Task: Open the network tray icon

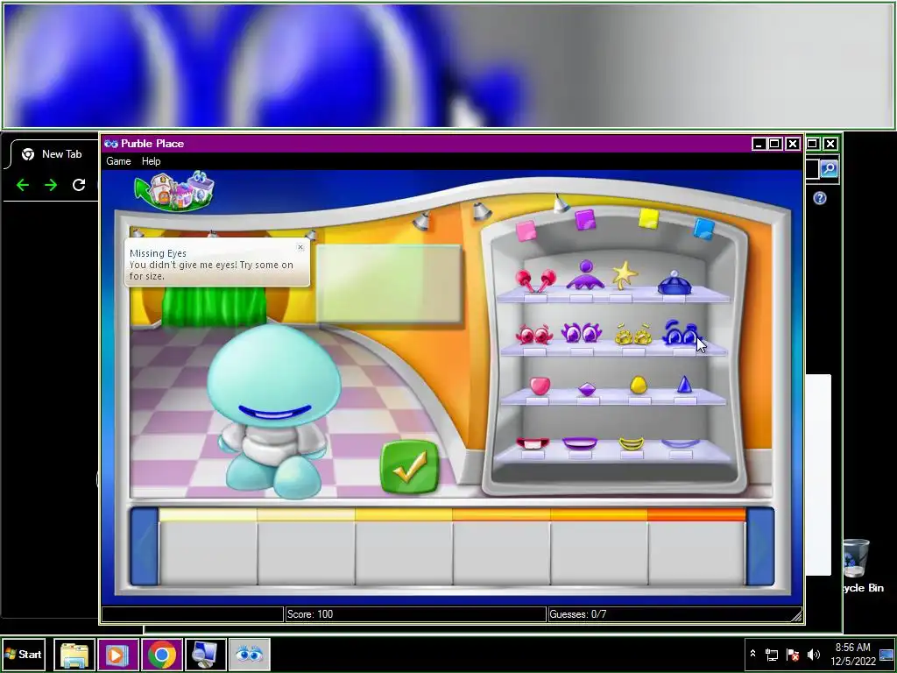Action: coord(772,654)
